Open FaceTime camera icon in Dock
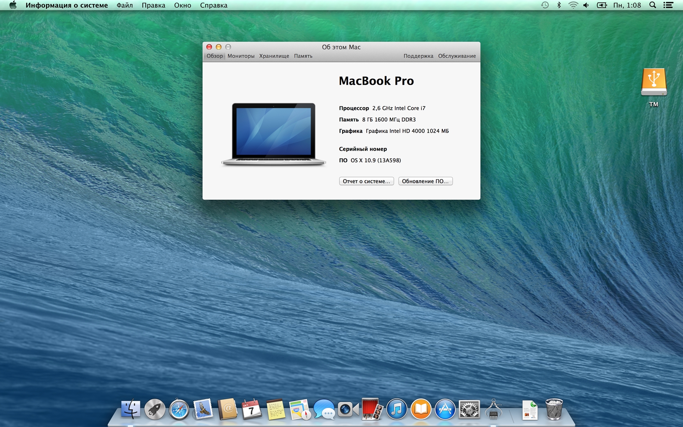The width and height of the screenshot is (683, 427). 348,409
